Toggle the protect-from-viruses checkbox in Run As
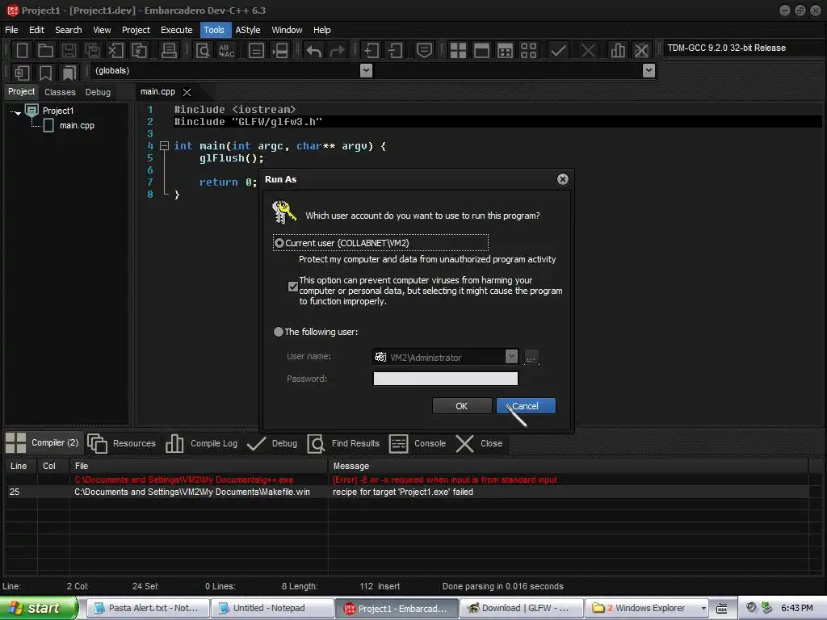This screenshot has height=620, width=827. pyautogui.click(x=292, y=287)
